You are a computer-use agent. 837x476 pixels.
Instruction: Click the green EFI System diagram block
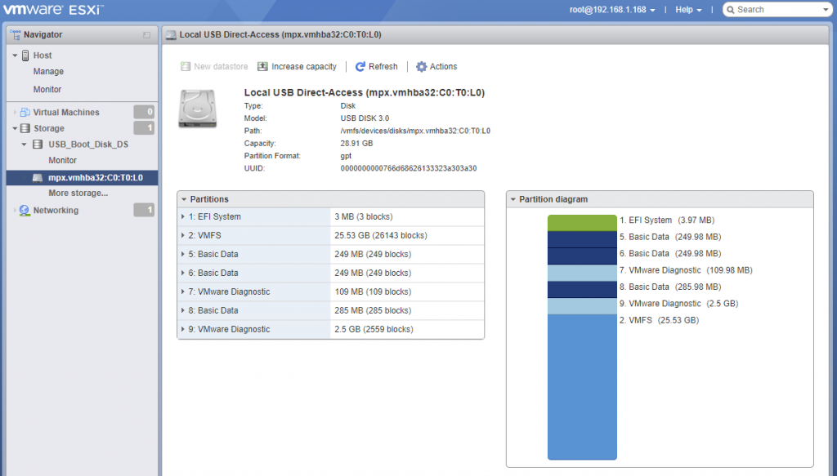581,223
